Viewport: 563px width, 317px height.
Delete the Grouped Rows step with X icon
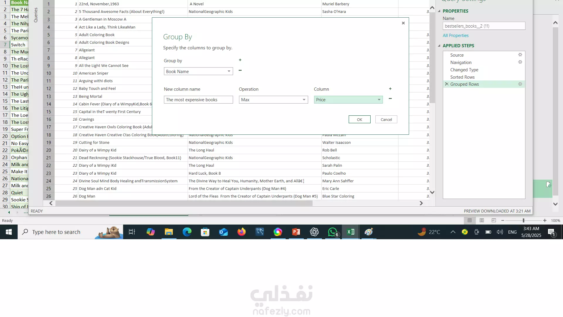pyautogui.click(x=447, y=84)
